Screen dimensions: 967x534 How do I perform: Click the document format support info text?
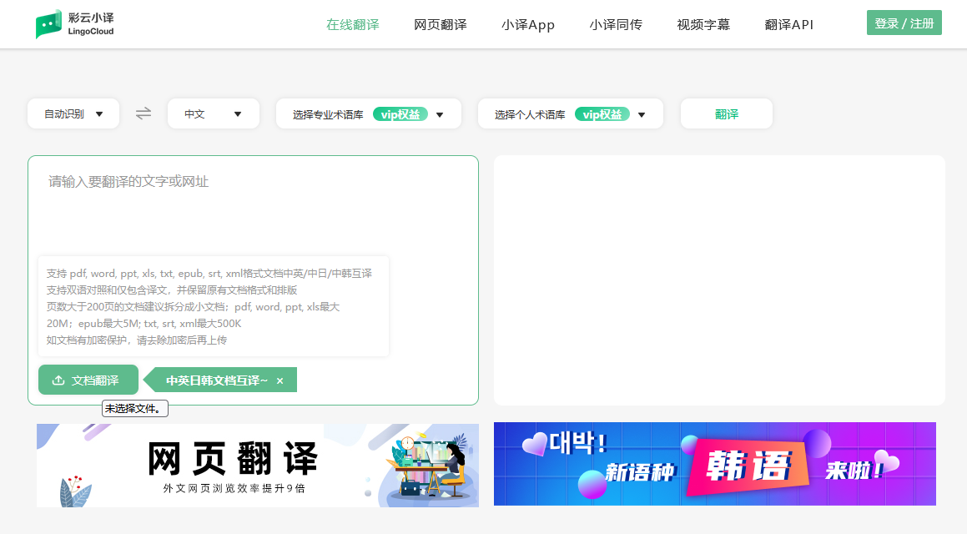[x=214, y=306]
